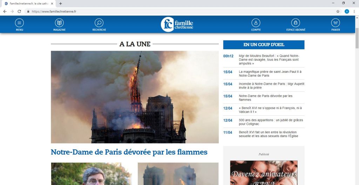The width and height of the screenshot is (359, 185).
Task: Open the Panier basket icon
Action: click(x=336, y=23)
